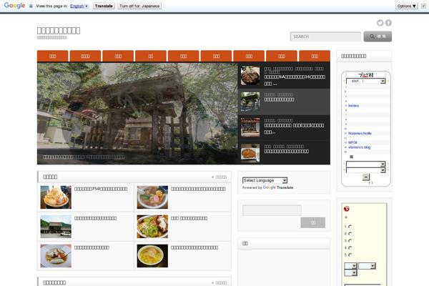Image resolution: width=429 pixels, height=286 pixels.
Task: Select the storefront slider thumbnail
Action: (x=250, y=127)
